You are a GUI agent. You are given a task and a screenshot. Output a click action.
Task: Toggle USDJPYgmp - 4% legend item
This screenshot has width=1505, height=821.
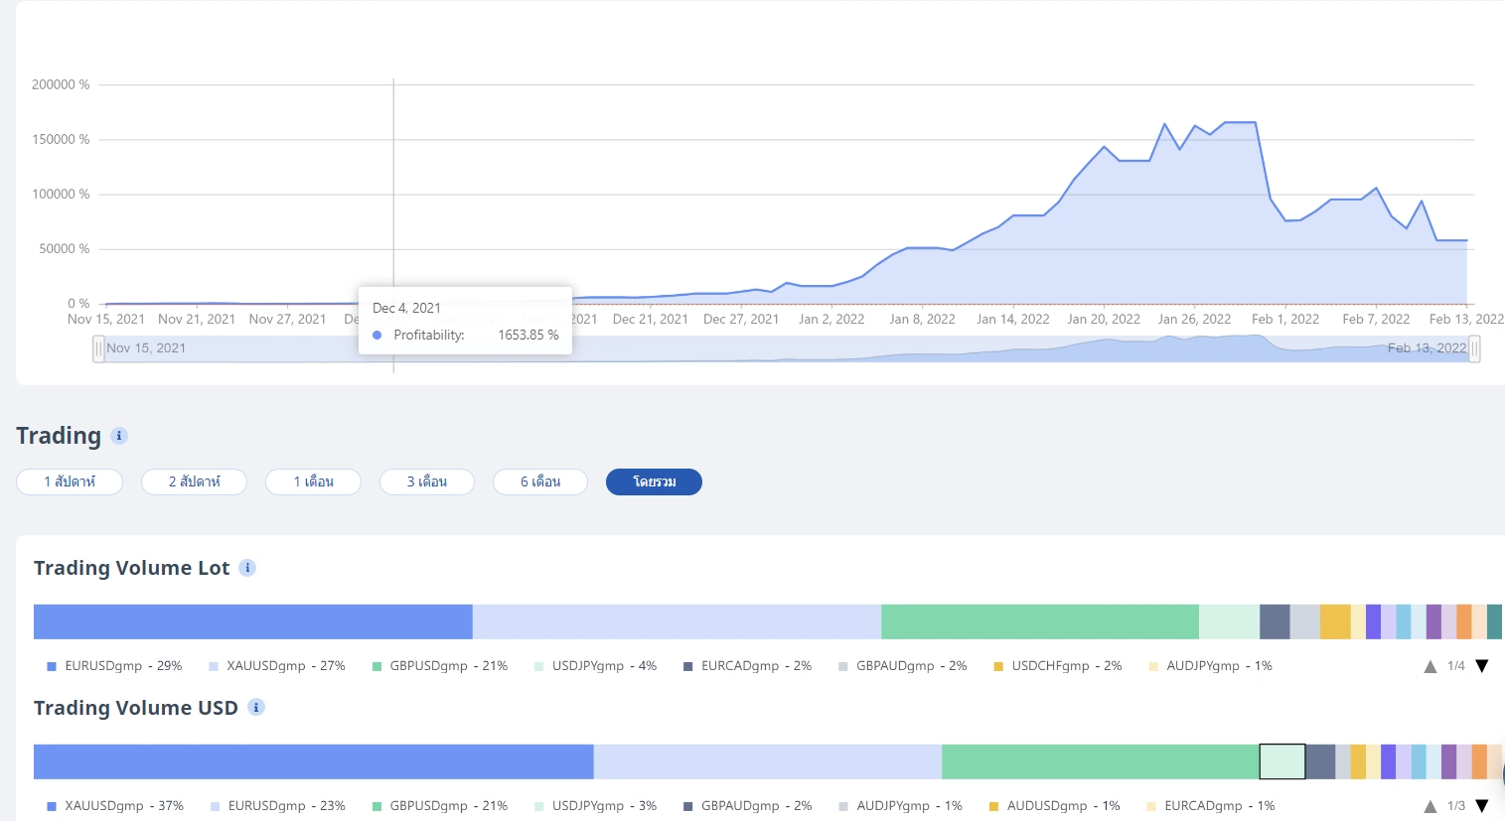595,666
